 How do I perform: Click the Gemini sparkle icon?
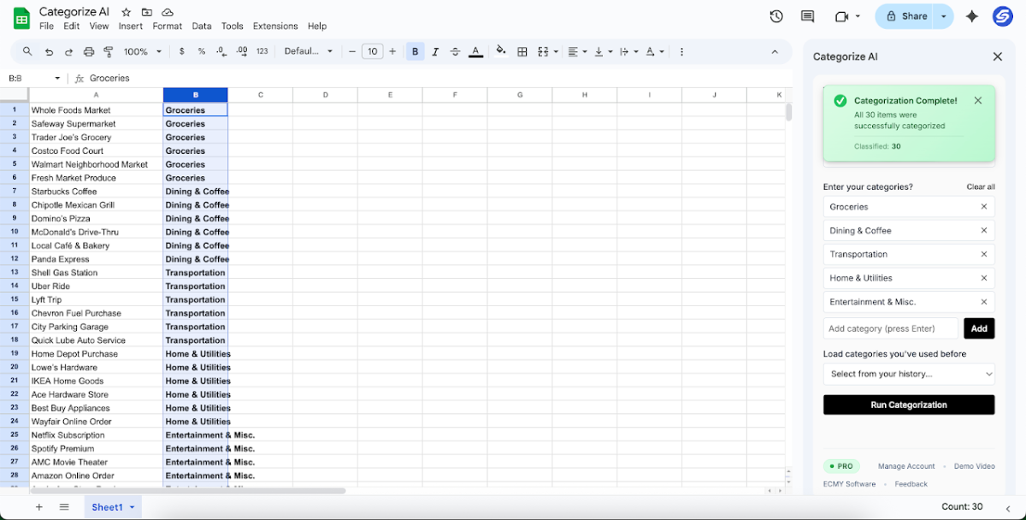(x=971, y=16)
